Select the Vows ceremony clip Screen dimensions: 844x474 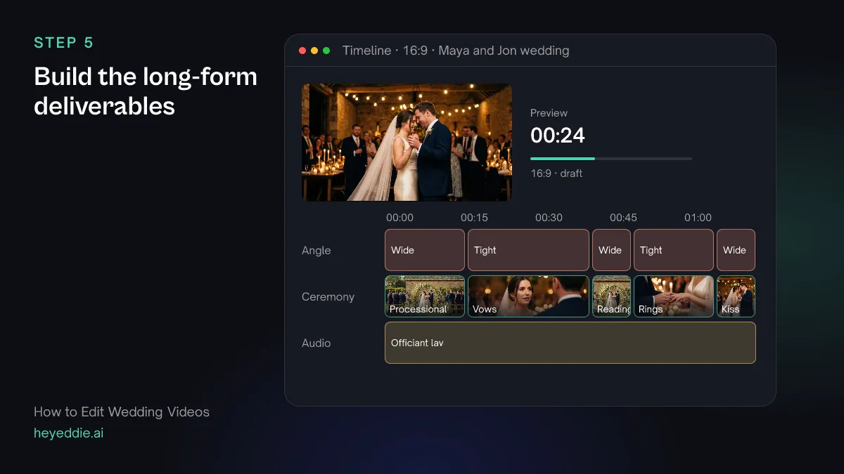coord(528,296)
